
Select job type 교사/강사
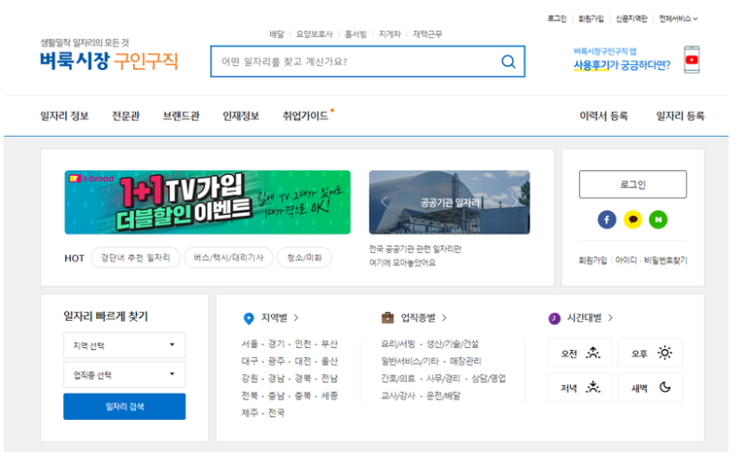pos(398,396)
